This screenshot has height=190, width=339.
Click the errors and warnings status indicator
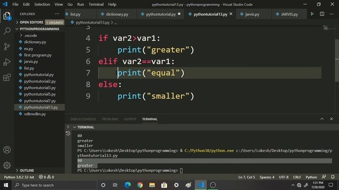pos(47,177)
